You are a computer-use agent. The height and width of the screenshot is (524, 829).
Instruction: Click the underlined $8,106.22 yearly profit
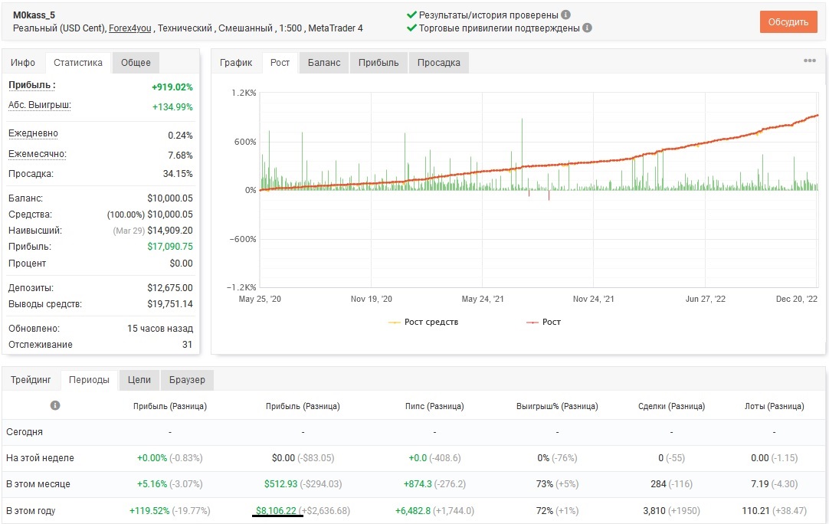(276, 511)
